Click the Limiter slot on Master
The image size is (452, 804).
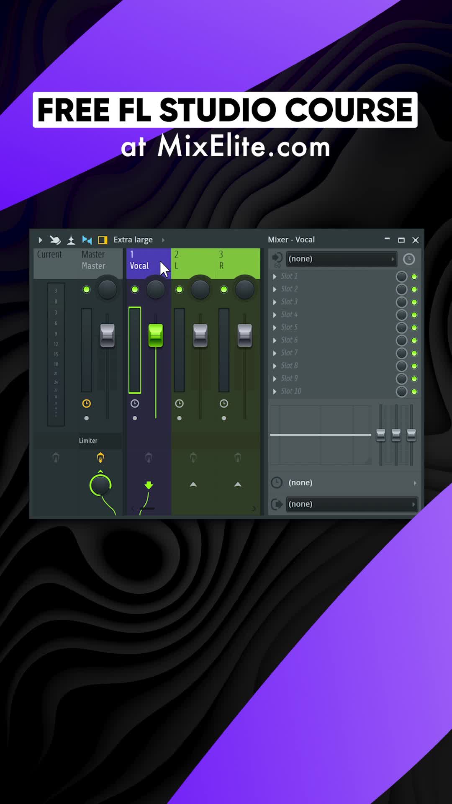[x=88, y=441]
